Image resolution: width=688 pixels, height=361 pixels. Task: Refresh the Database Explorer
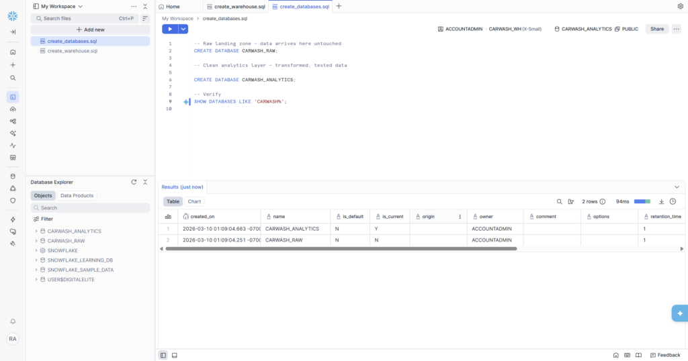click(134, 182)
